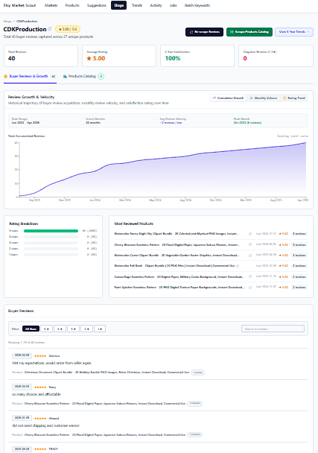Open external link icon next to CDKProduction
Image resolution: width=318 pixels, height=453 pixels.
click(x=50, y=29)
